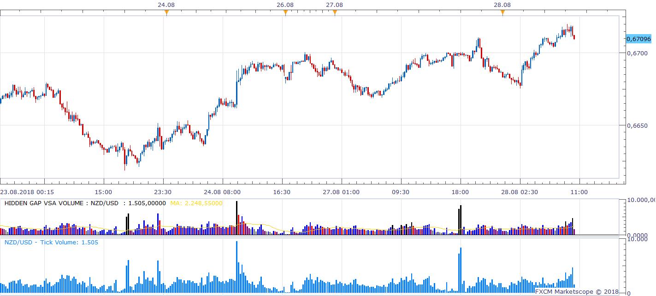Click the 15:00 time axis label

[x=103, y=192]
